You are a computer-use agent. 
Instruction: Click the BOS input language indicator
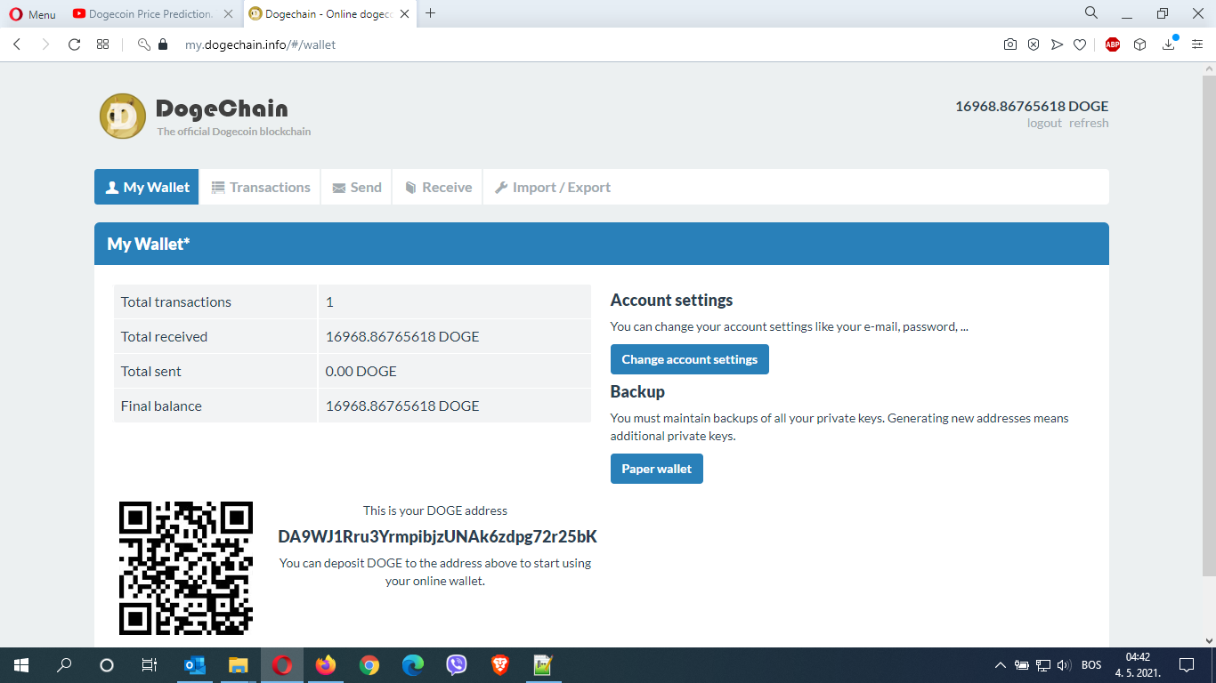(x=1091, y=665)
